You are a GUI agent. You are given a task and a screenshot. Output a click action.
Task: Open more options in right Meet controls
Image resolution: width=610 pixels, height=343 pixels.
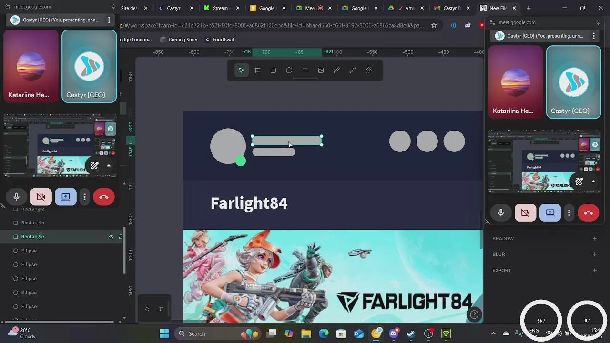click(x=569, y=213)
